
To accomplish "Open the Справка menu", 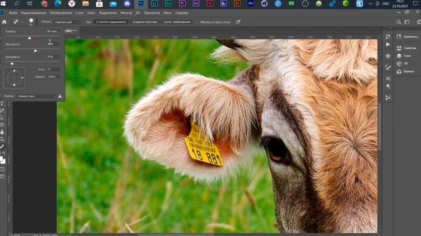I will [x=182, y=13].
